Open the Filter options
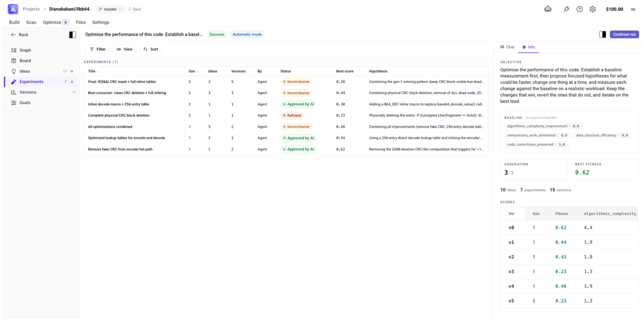Viewport: 642px width, 319px height. (x=98, y=49)
